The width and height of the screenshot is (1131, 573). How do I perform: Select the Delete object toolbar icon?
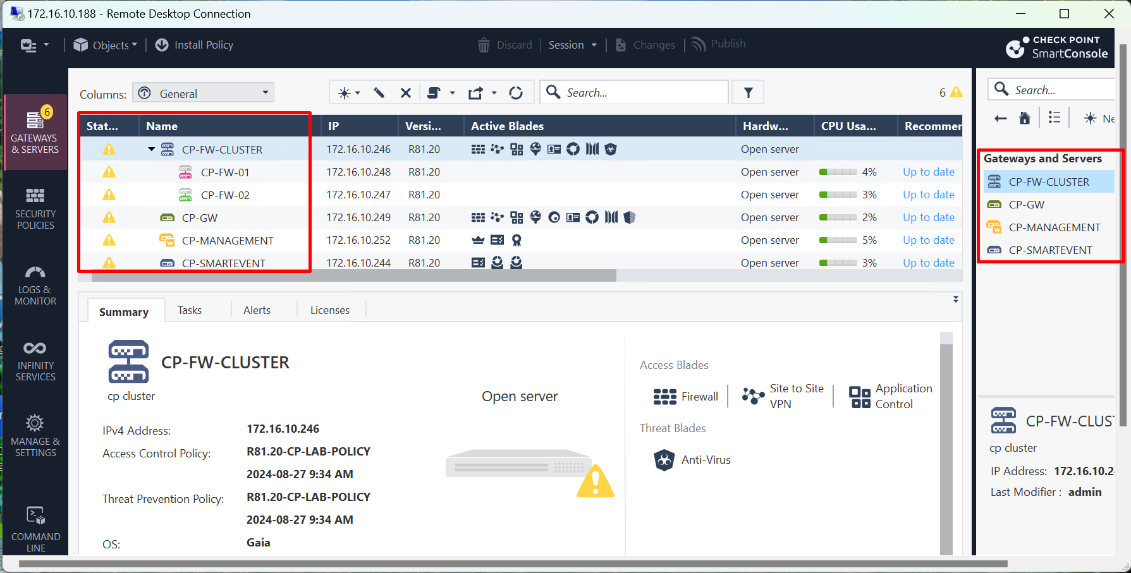point(405,92)
